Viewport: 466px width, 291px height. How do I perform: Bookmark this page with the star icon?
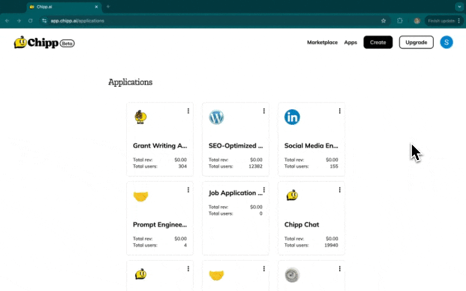(x=383, y=21)
